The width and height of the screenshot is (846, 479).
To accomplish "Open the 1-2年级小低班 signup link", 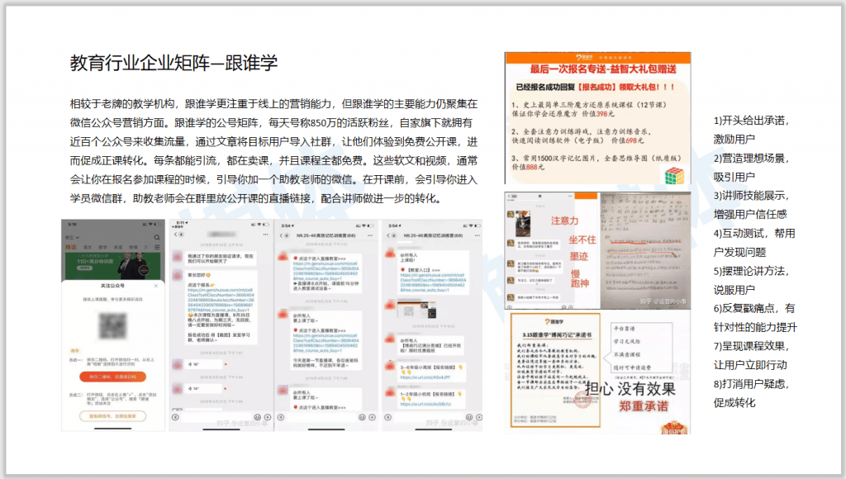I will click(425, 404).
